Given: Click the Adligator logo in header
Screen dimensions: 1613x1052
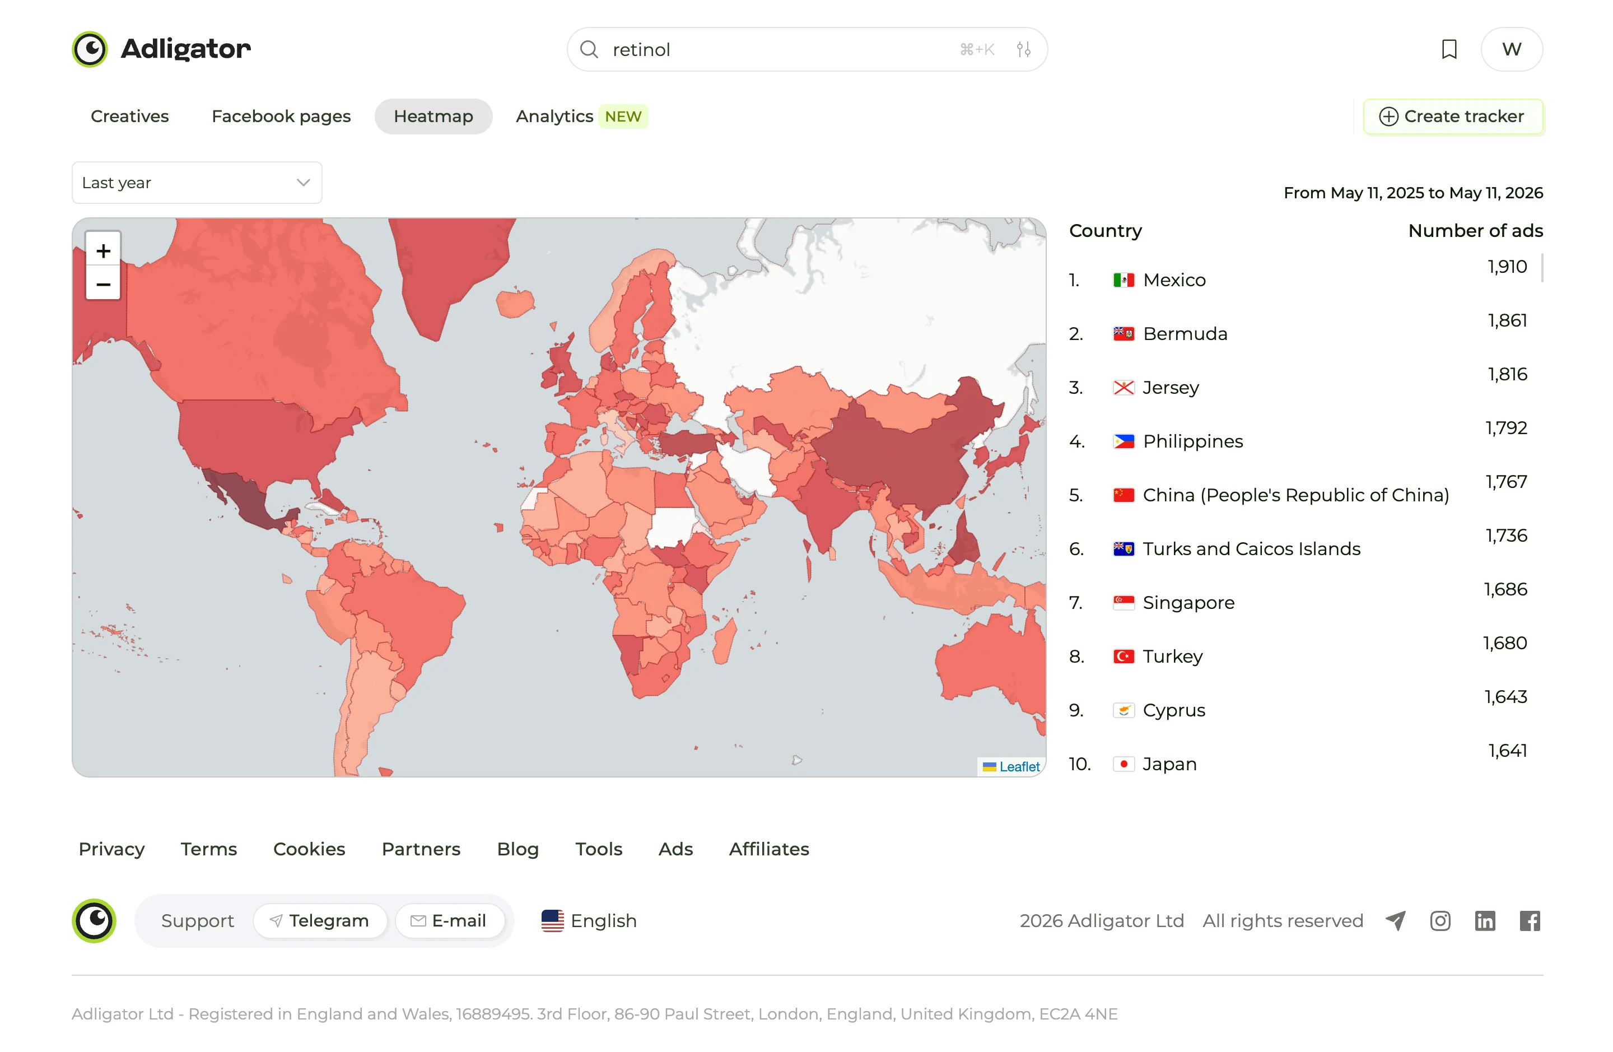Looking at the screenshot, I should 161,49.
